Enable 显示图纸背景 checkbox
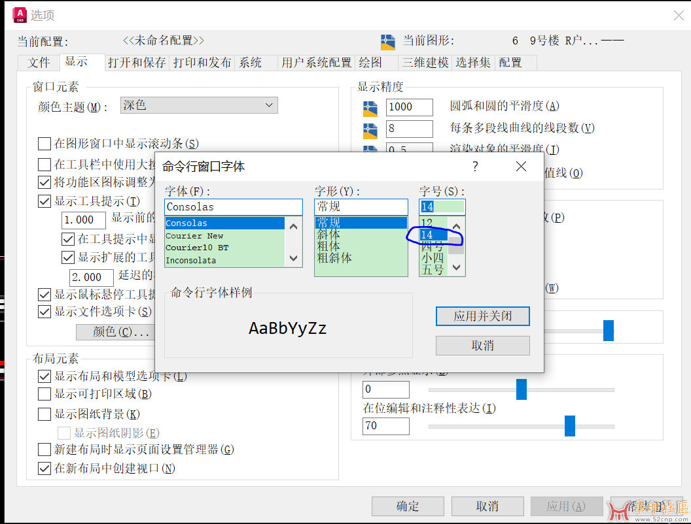Screen dimensions: 691x524 tap(44, 414)
